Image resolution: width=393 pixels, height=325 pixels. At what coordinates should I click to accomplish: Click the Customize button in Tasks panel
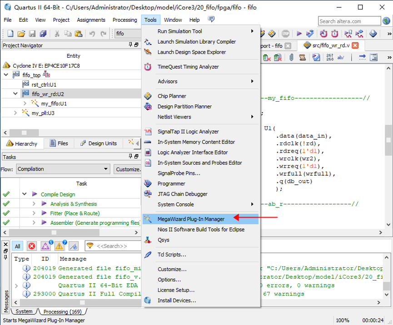128,169
